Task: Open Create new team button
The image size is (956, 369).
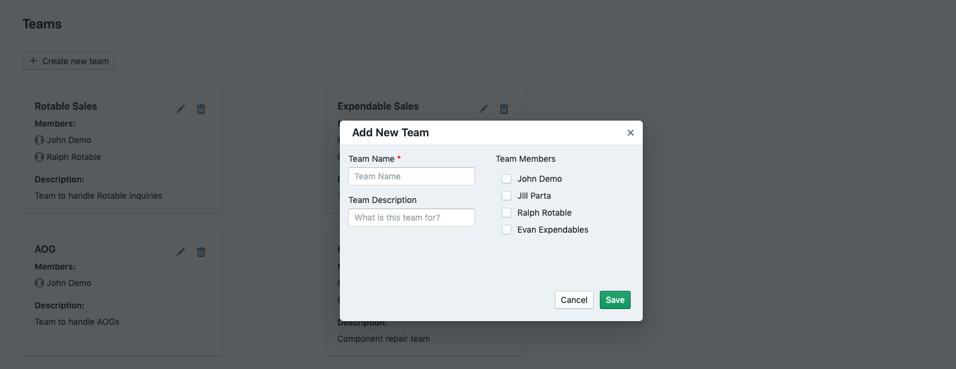Action: tap(68, 61)
